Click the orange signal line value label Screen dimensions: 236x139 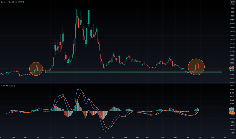(x=232, y=113)
